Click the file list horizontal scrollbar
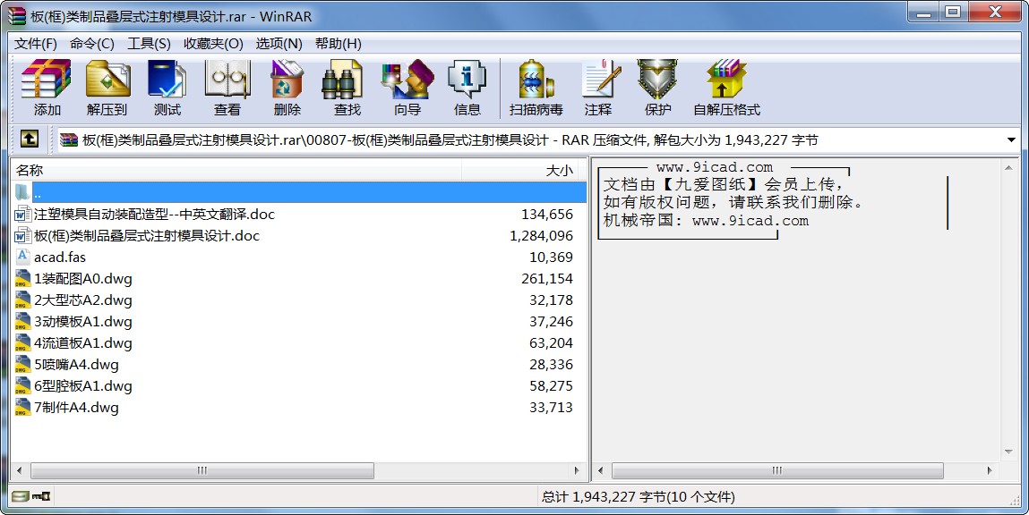 (202, 470)
